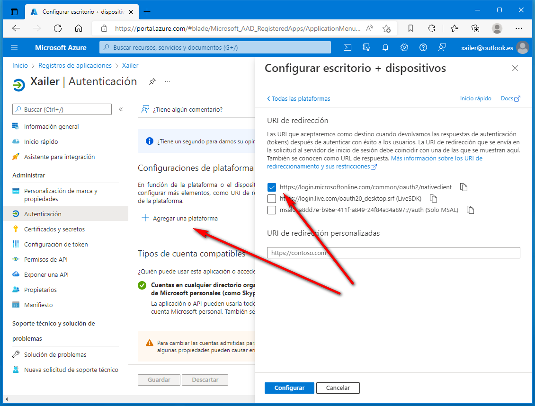Close the Configurar escritorio + dispositivos panel

pyautogui.click(x=515, y=68)
